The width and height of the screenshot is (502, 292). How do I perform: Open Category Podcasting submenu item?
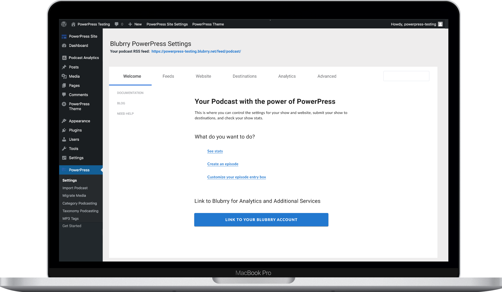(x=80, y=203)
